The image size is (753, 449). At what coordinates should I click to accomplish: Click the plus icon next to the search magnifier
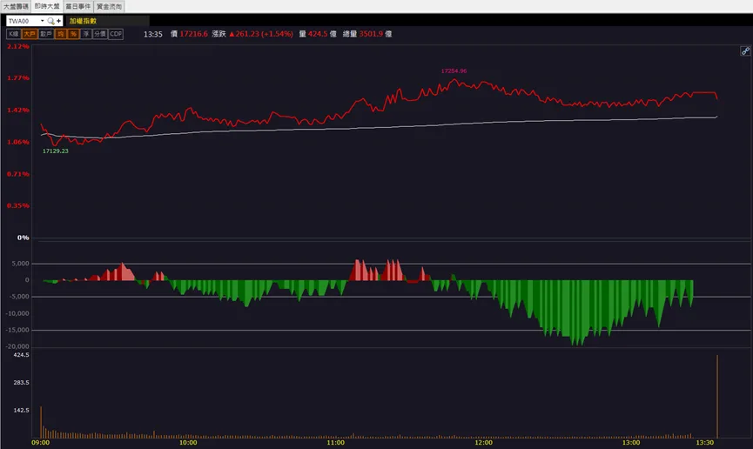pyautogui.click(x=58, y=21)
